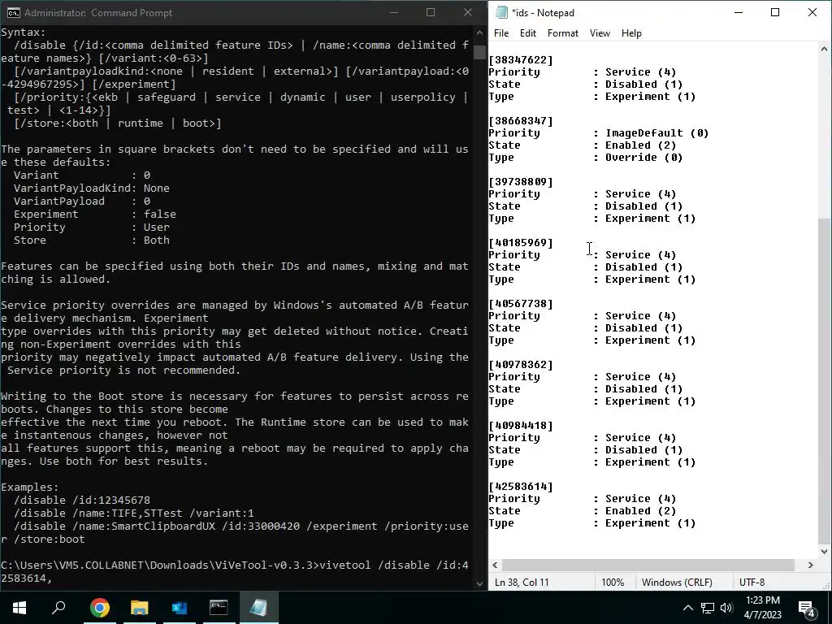Launch Google Chrome from taskbar
The image size is (832, 624).
click(99, 607)
